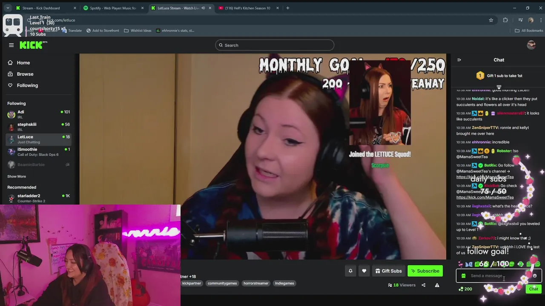Open Chrome profile avatar

pos(531,20)
